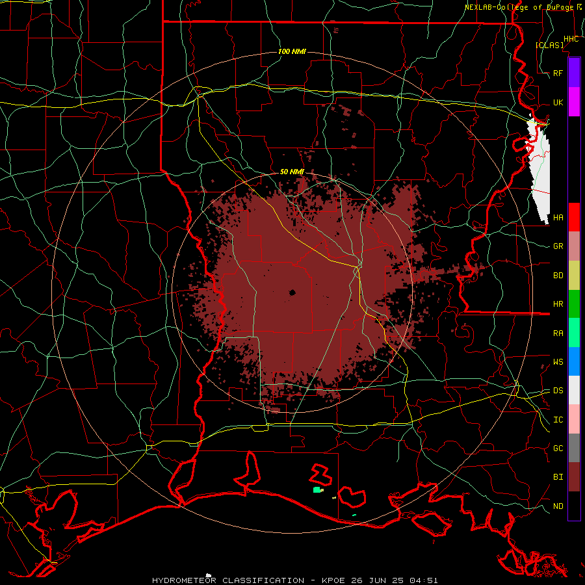Click the green rain echo near the coast
Screen dimensions: 585x585
(x=317, y=489)
